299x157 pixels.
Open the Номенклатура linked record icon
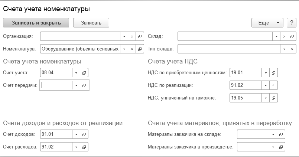click(140, 49)
